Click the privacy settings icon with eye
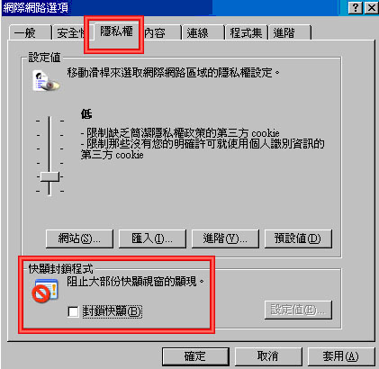 click(46, 81)
